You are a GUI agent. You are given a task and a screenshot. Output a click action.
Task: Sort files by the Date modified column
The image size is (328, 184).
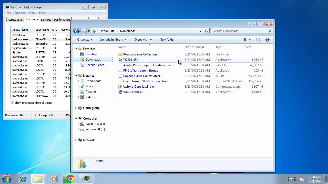tap(199, 47)
